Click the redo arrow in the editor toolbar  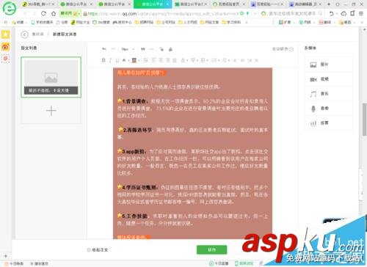tap(113, 49)
